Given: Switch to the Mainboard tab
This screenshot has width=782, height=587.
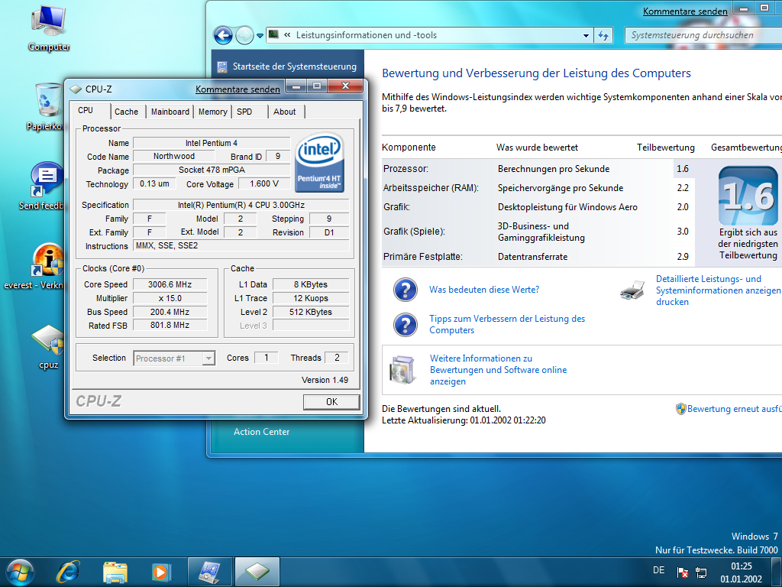Looking at the screenshot, I should coord(170,112).
